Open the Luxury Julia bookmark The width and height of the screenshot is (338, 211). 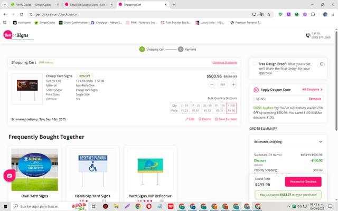click(210, 22)
